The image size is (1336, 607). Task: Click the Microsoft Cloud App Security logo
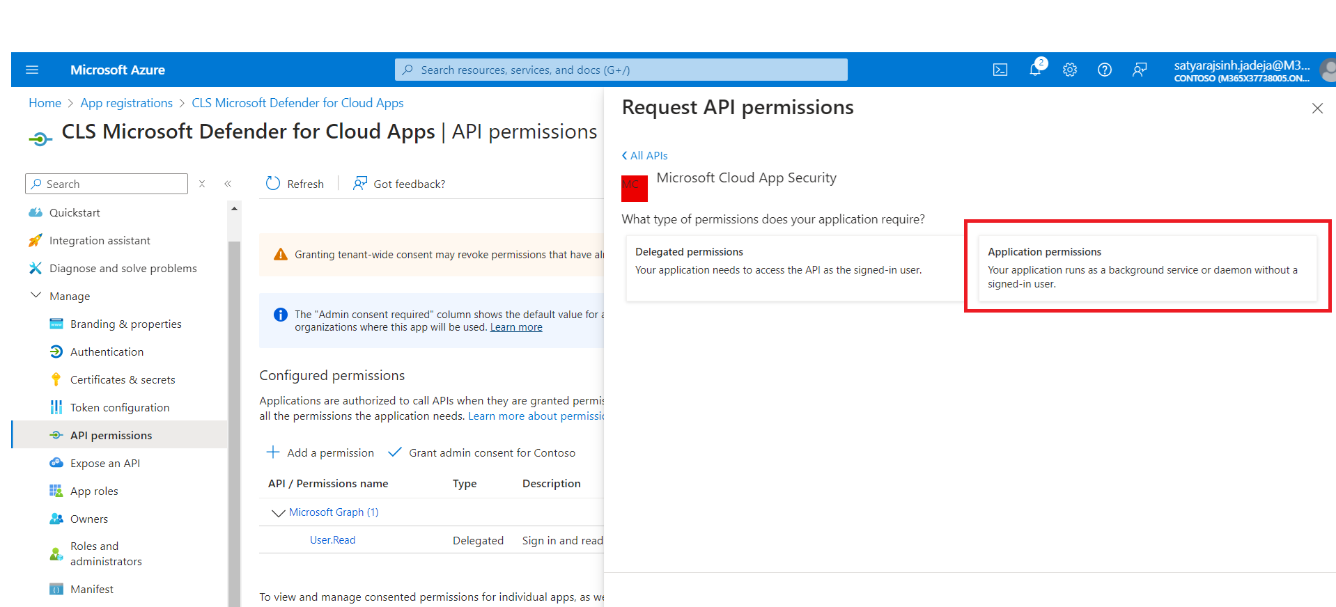[x=635, y=188]
